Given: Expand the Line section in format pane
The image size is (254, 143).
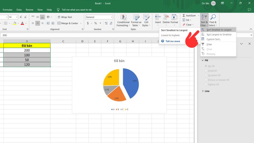Looking at the screenshot, I should 207,91.
